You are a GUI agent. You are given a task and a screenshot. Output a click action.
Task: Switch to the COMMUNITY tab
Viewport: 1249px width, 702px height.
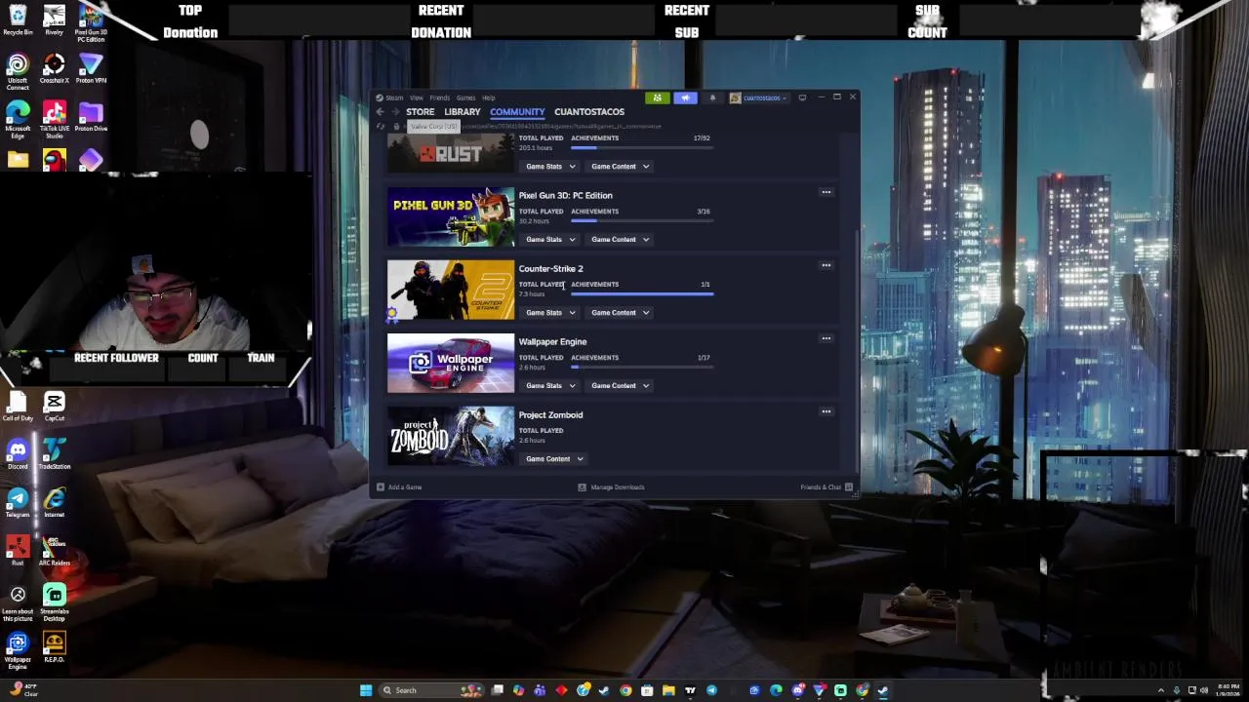tap(517, 112)
